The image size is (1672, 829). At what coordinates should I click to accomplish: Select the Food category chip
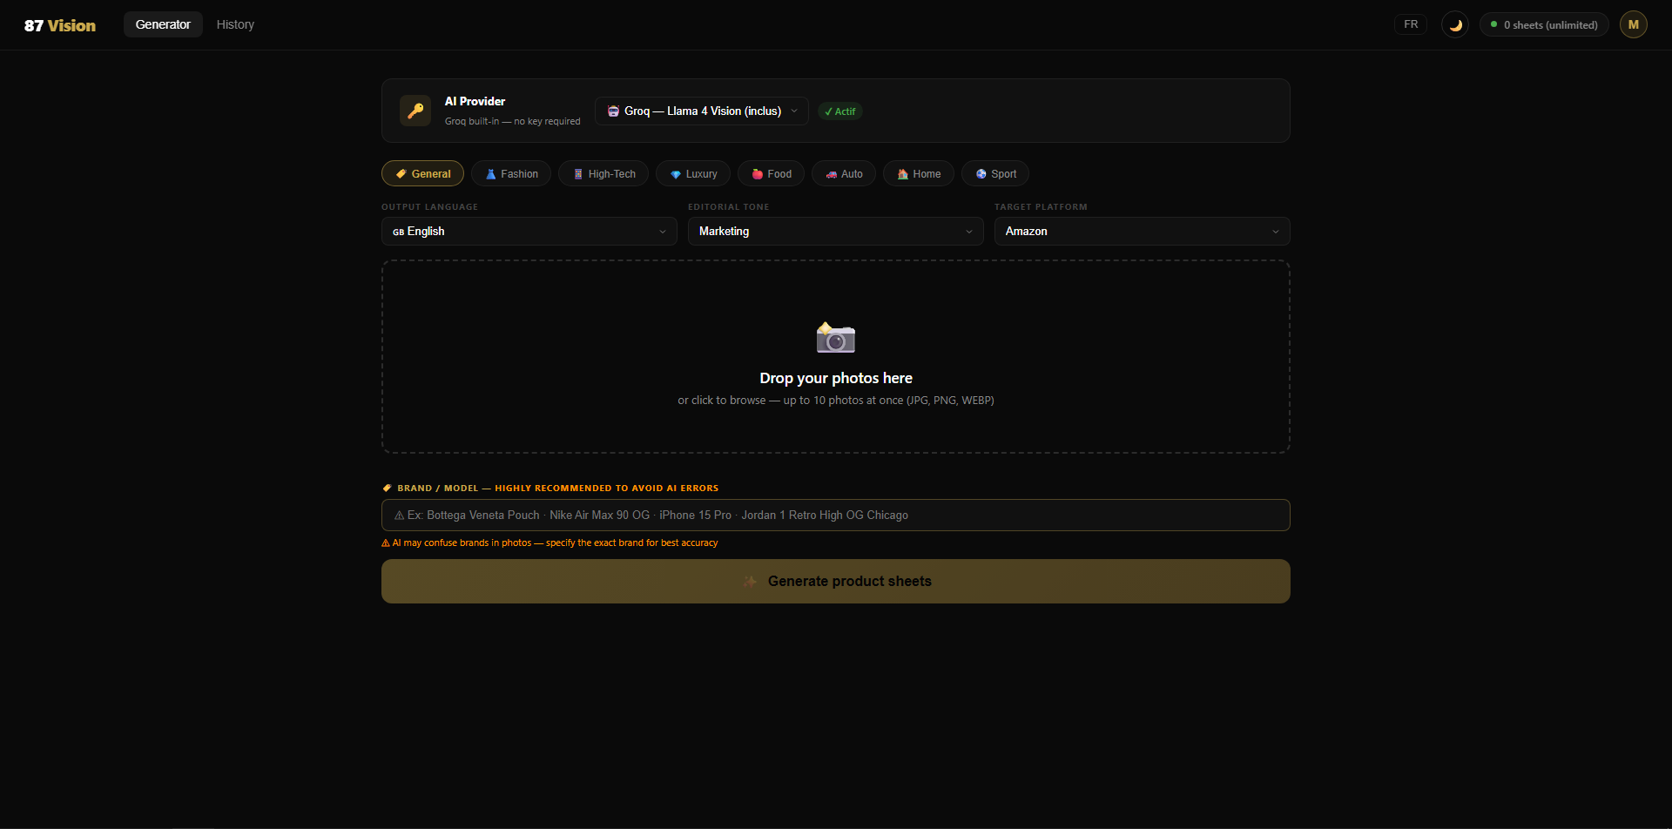pyautogui.click(x=771, y=173)
